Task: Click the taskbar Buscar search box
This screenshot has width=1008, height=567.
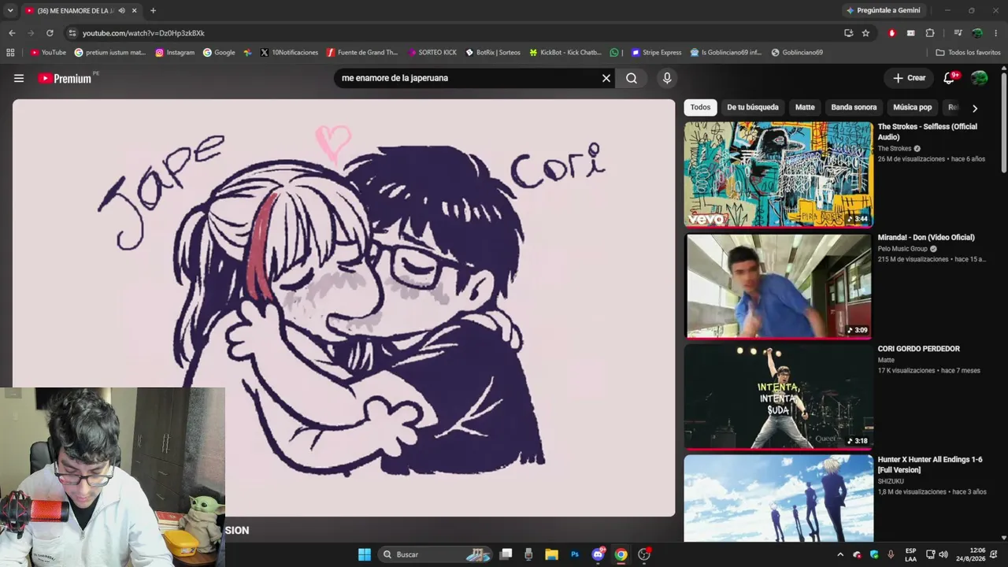Action: [x=435, y=554]
